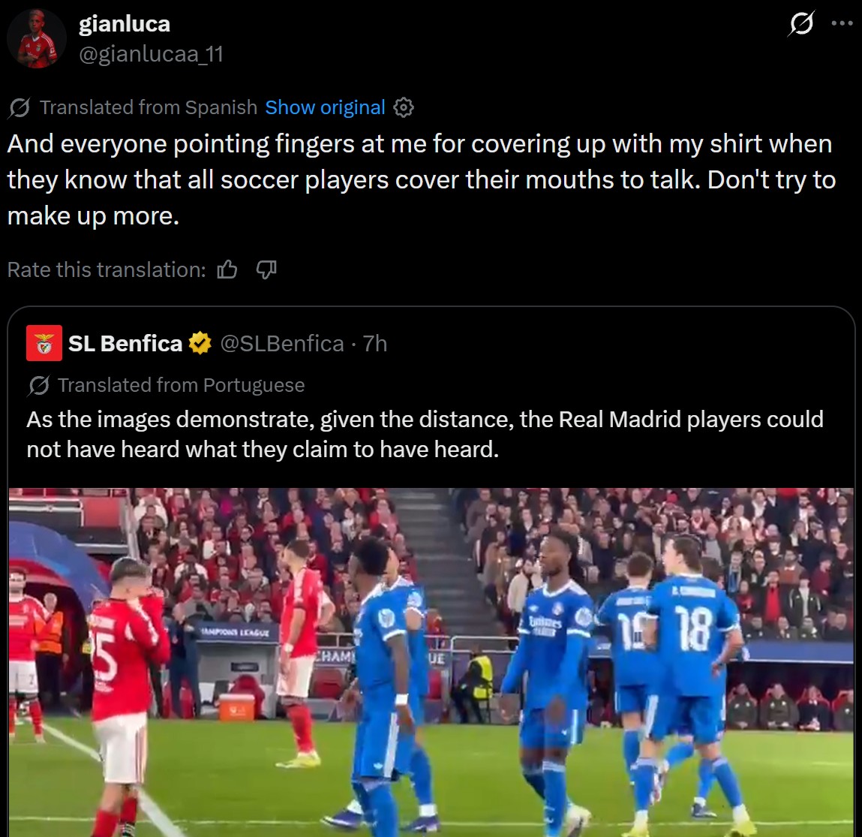The image size is (862, 837).
Task: Click the translation icon beside 'Translated from Spanish'
Action: coord(20,107)
